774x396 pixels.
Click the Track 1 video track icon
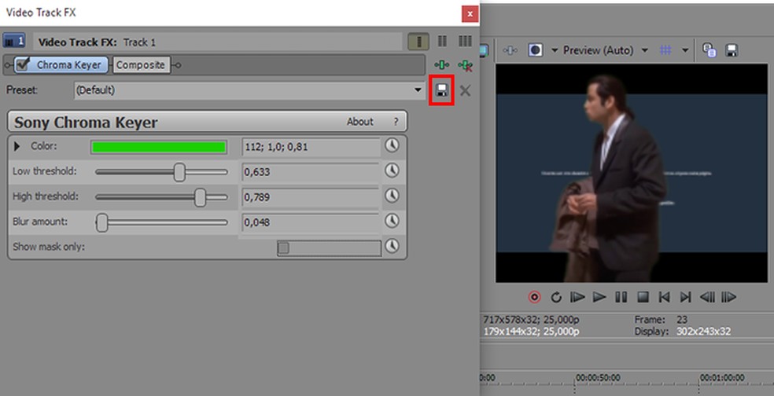14,40
